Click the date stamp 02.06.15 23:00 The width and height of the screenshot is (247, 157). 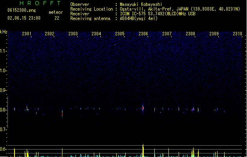[24, 18]
